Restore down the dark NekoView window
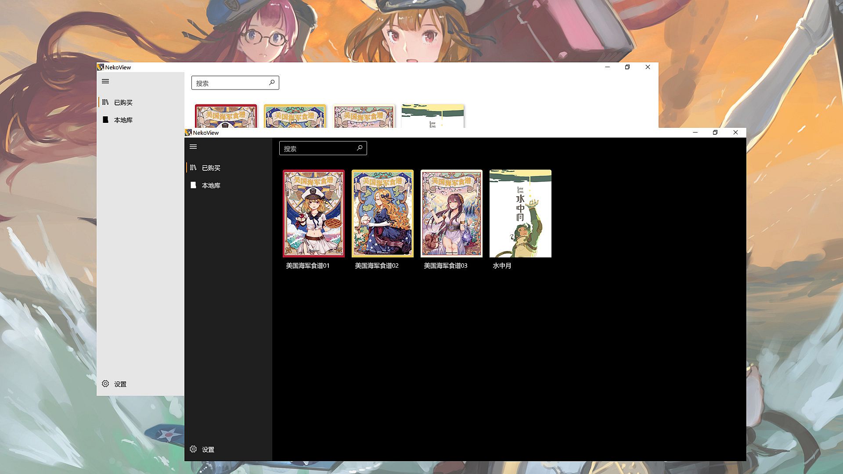The image size is (843, 474). (x=715, y=132)
